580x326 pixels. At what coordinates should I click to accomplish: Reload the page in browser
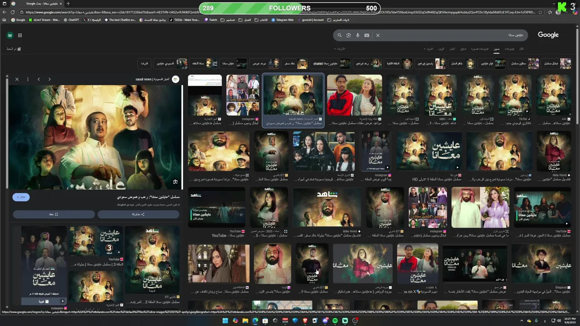coord(13,12)
